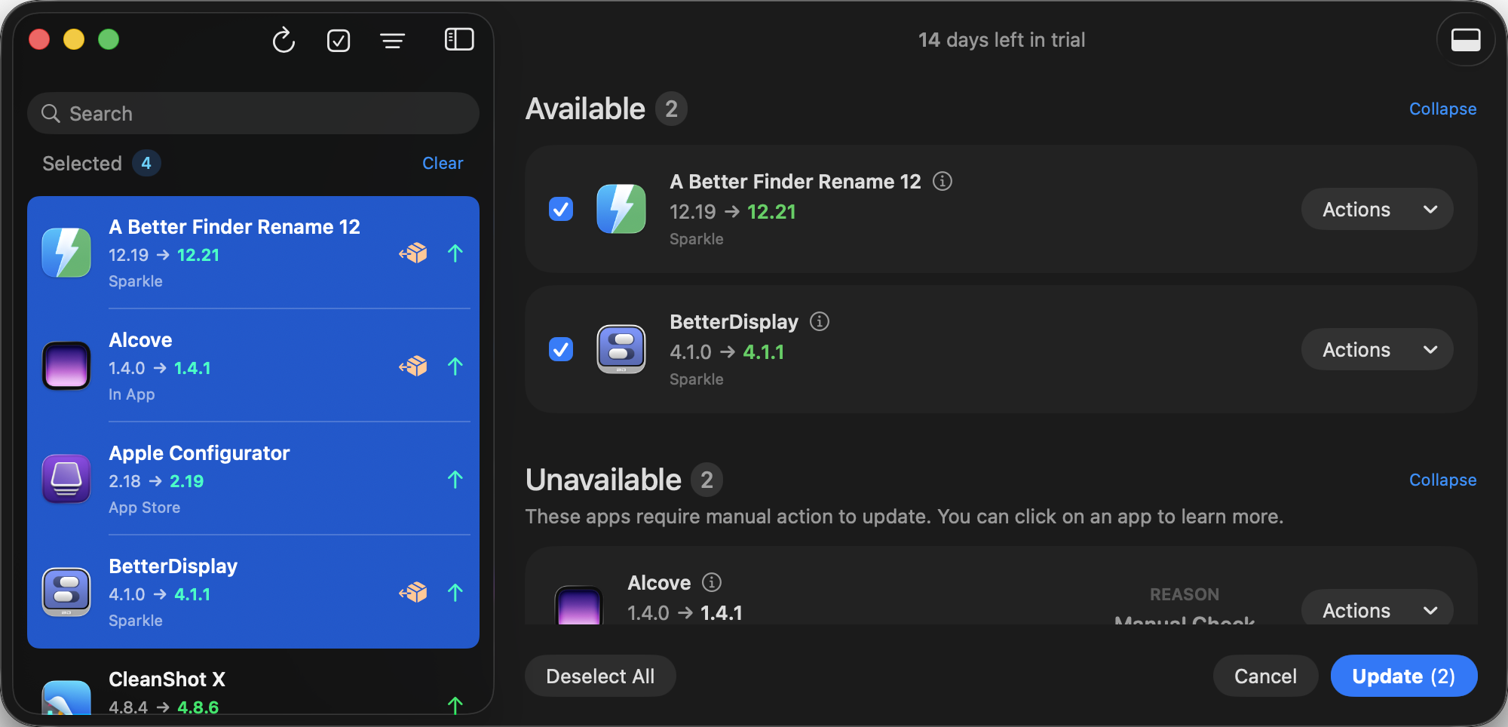Screen dimensions: 1508x727
Task: Open the selection checkmark toolbar icon
Action: pos(339,41)
